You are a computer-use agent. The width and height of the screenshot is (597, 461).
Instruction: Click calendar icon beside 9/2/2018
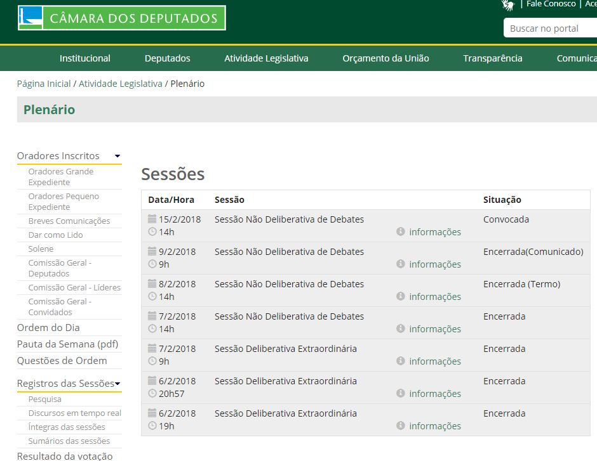click(152, 251)
